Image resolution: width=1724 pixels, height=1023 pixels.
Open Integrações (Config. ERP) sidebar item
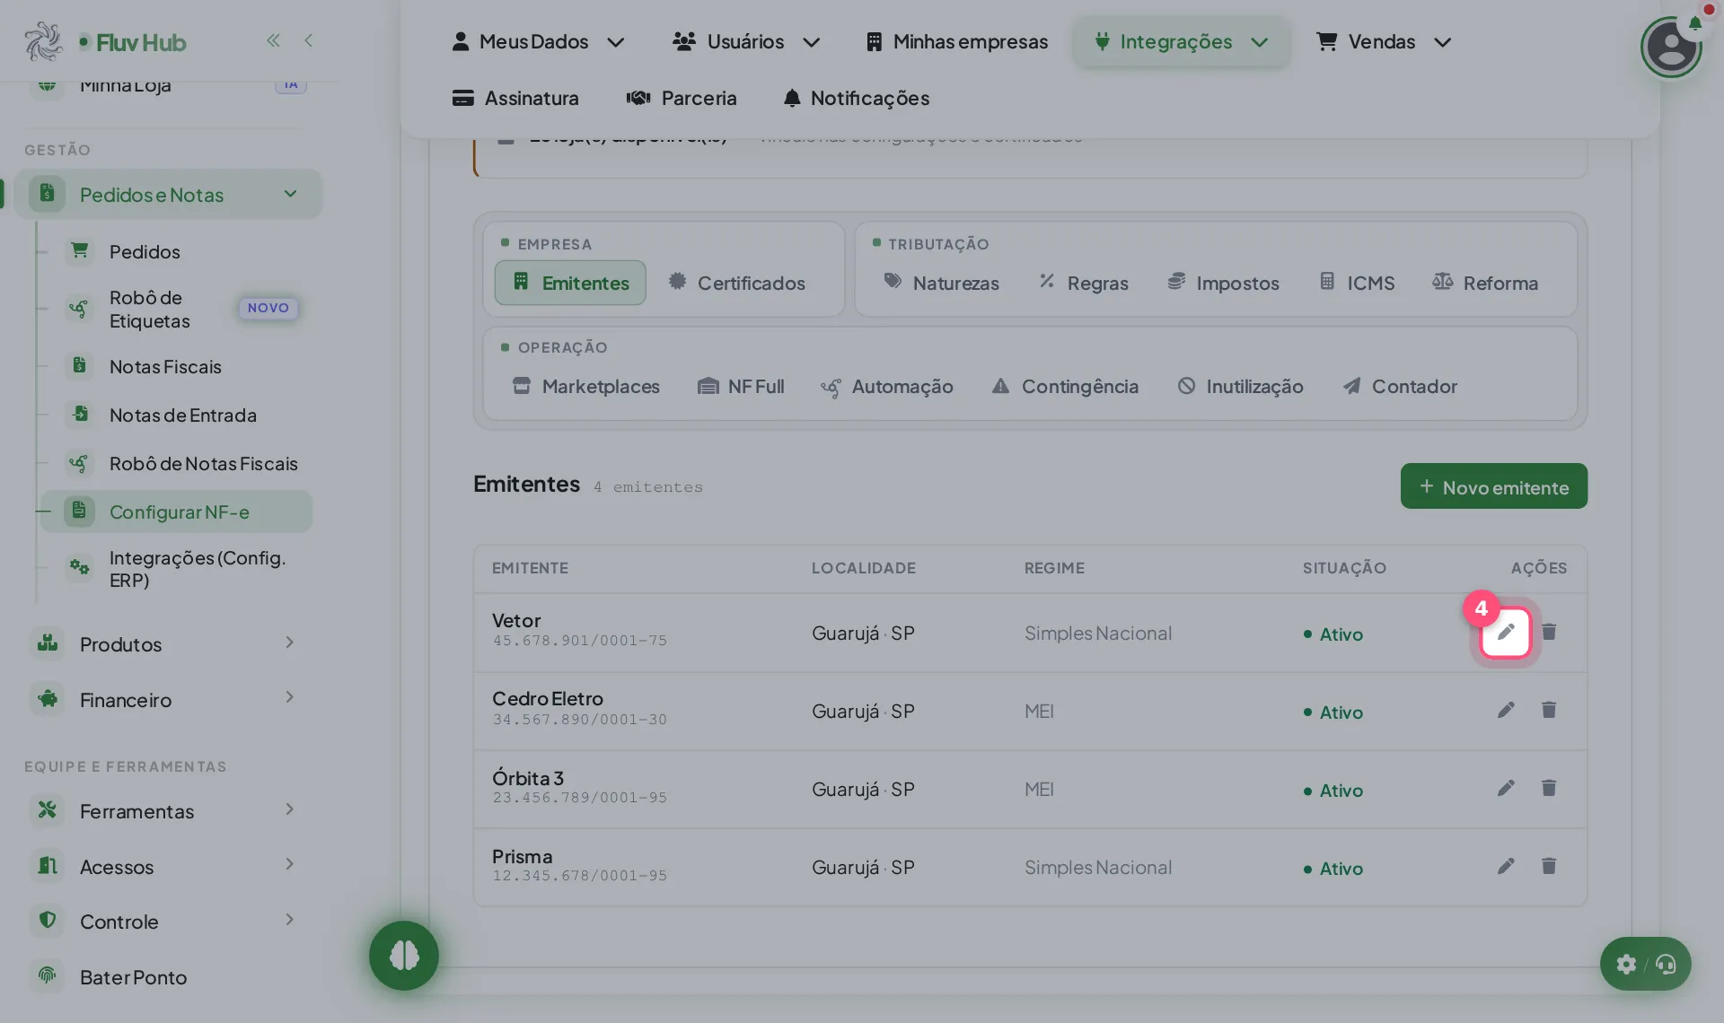(176, 569)
